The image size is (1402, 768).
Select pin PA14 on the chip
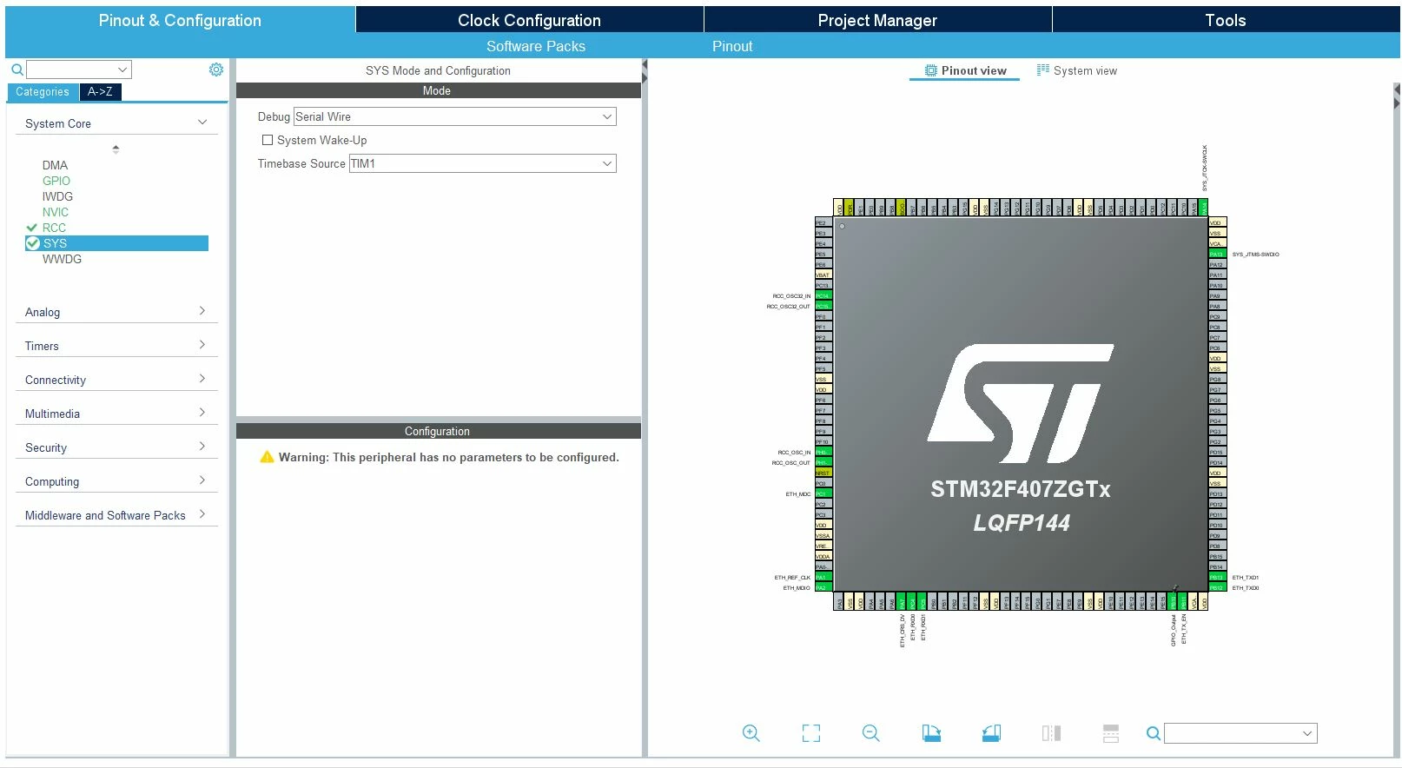(x=1204, y=209)
